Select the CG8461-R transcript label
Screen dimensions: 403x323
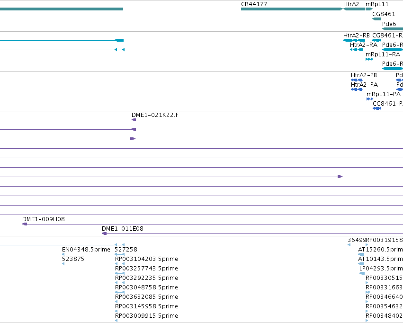(387, 36)
